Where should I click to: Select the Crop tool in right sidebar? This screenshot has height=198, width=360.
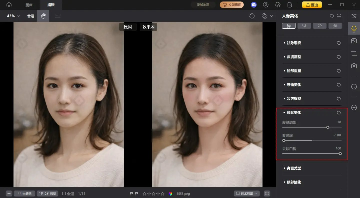[354, 53]
